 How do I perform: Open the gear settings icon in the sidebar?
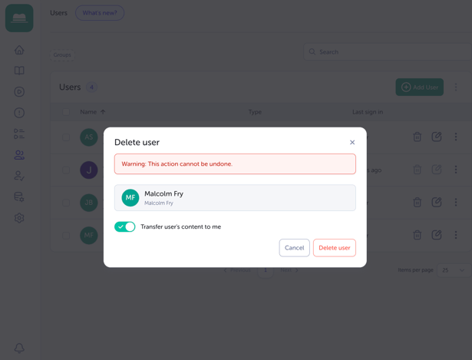19,218
